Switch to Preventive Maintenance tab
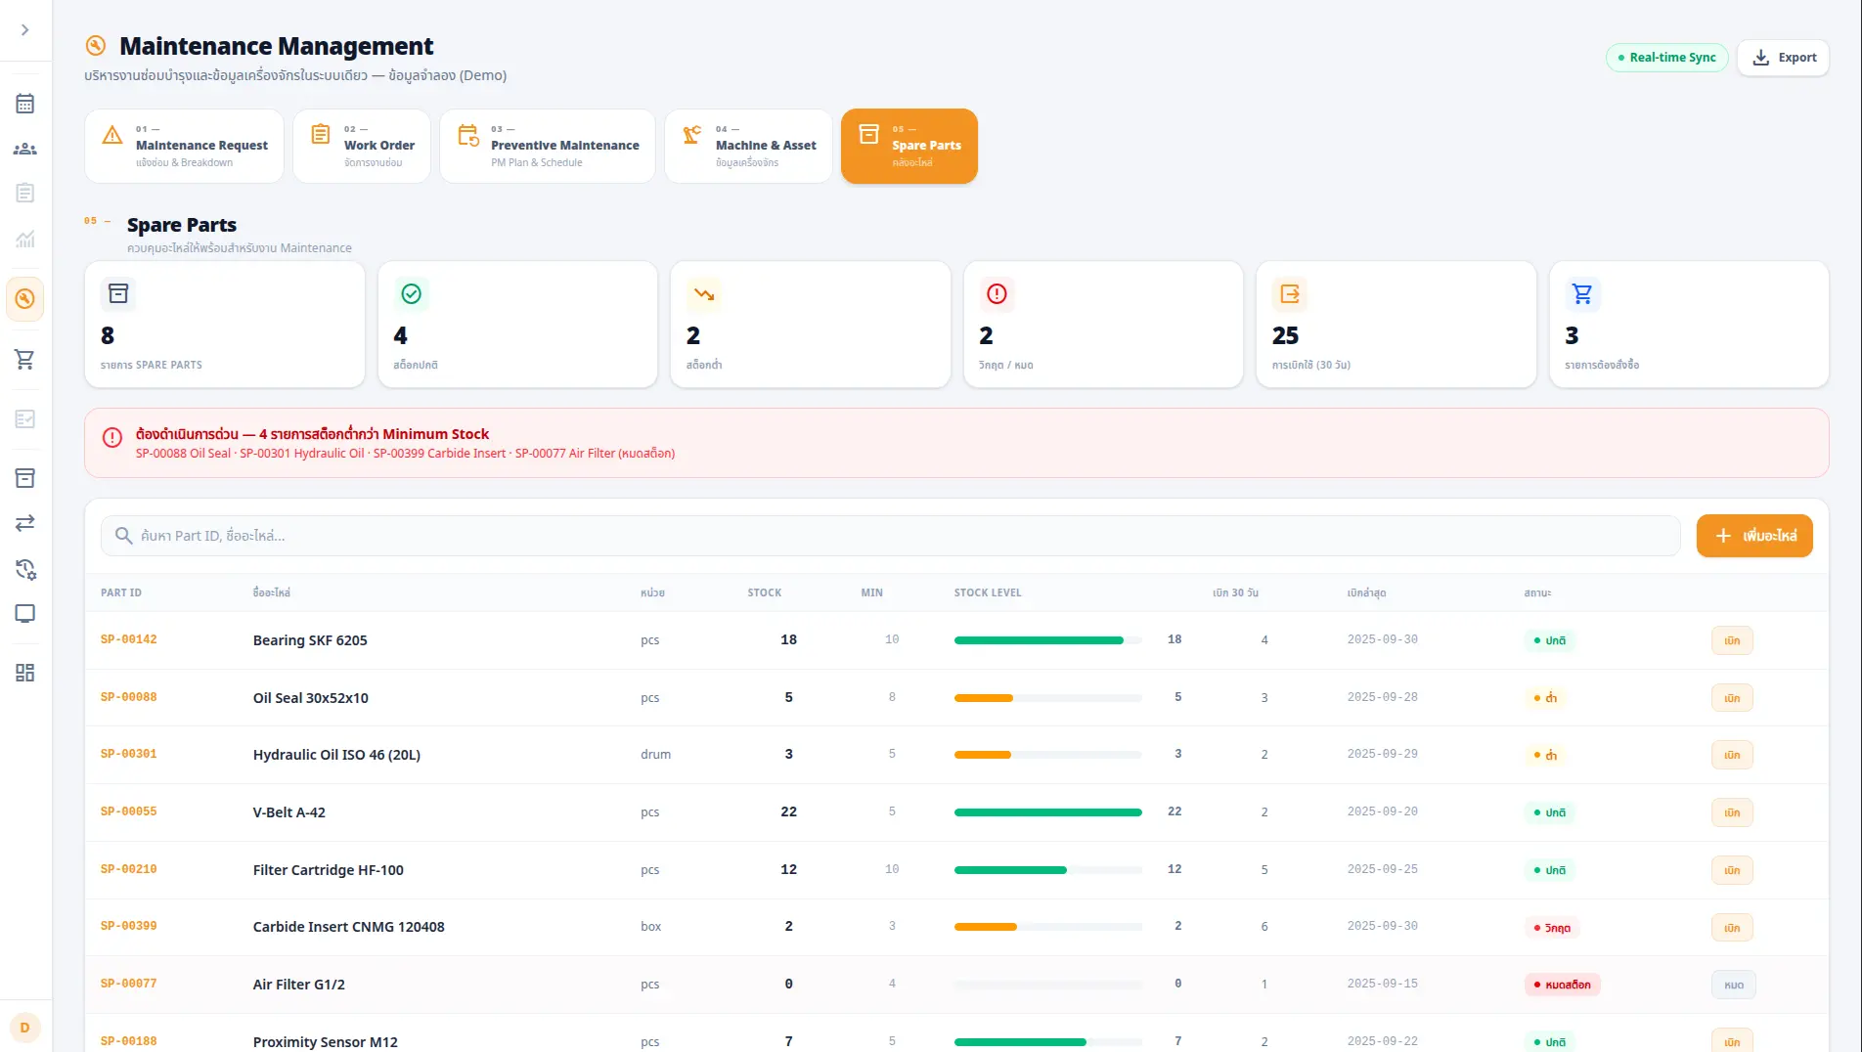Viewport: 1862px width, 1052px height. pyautogui.click(x=548, y=146)
